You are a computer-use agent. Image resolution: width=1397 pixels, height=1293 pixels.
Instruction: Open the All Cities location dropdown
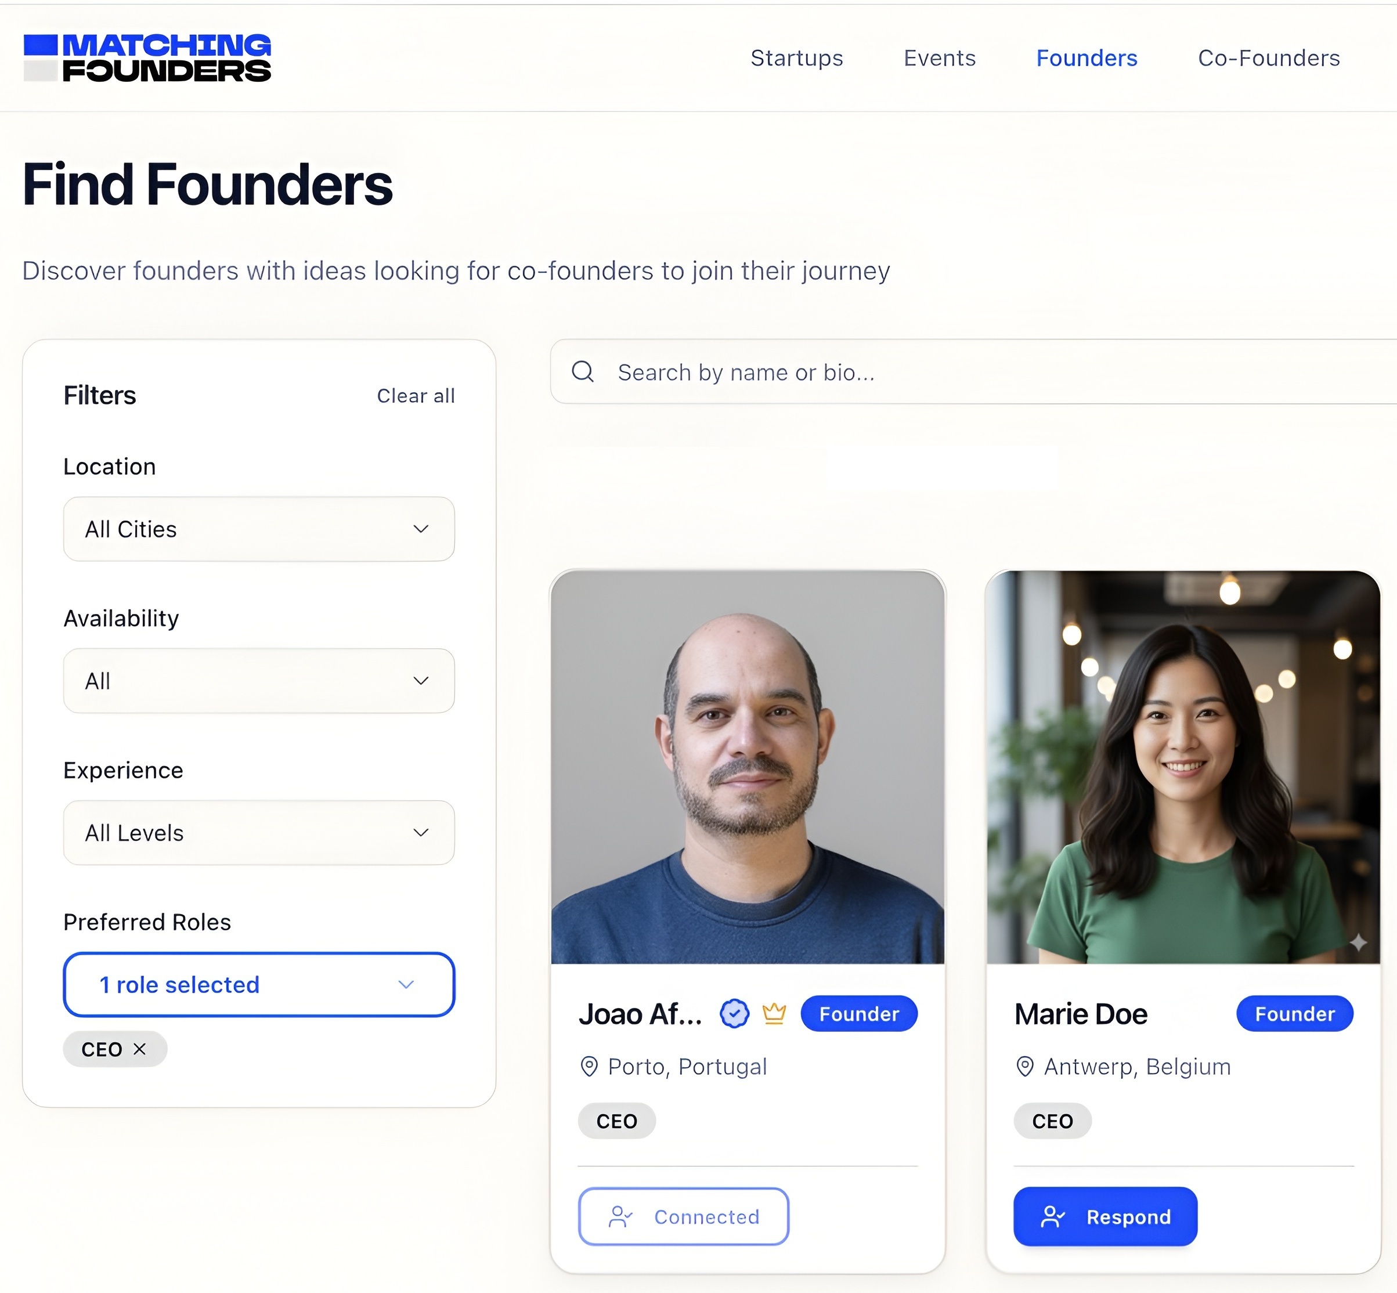(x=259, y=529)
